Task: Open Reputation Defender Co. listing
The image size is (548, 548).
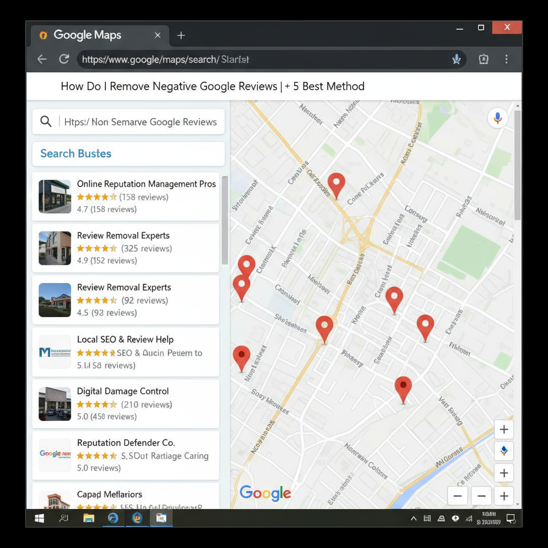Action: coord(125,455)
